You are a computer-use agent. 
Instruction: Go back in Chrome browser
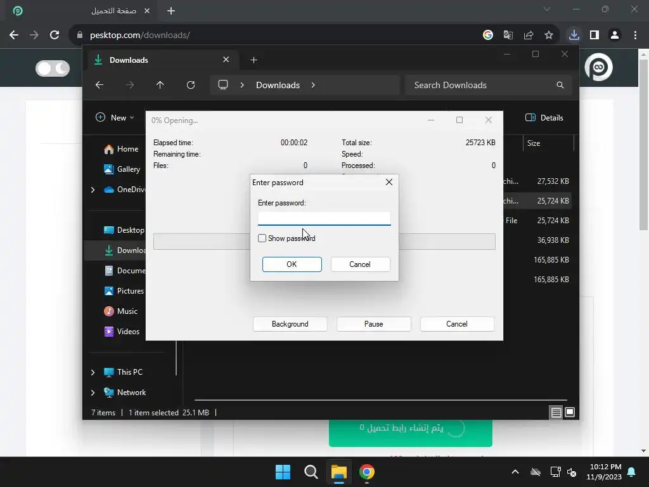(14, 36)
